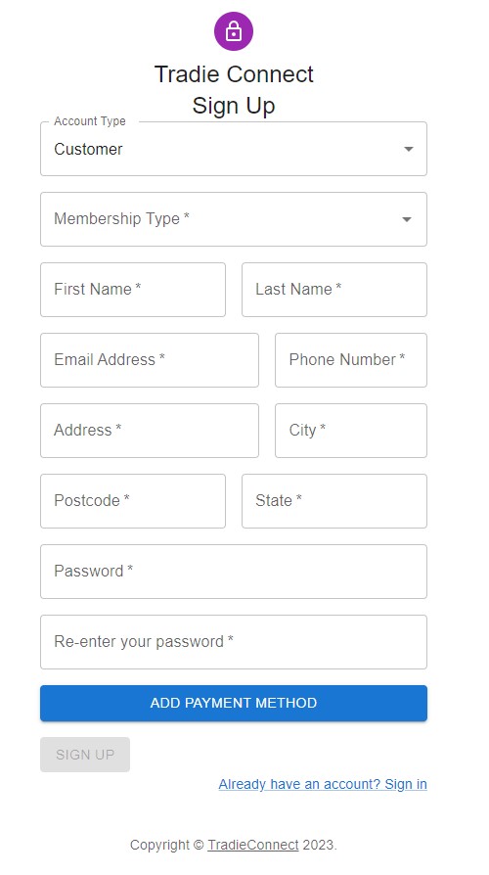
Task: Select the Postcode input
Action: click(x=133, y=500)
